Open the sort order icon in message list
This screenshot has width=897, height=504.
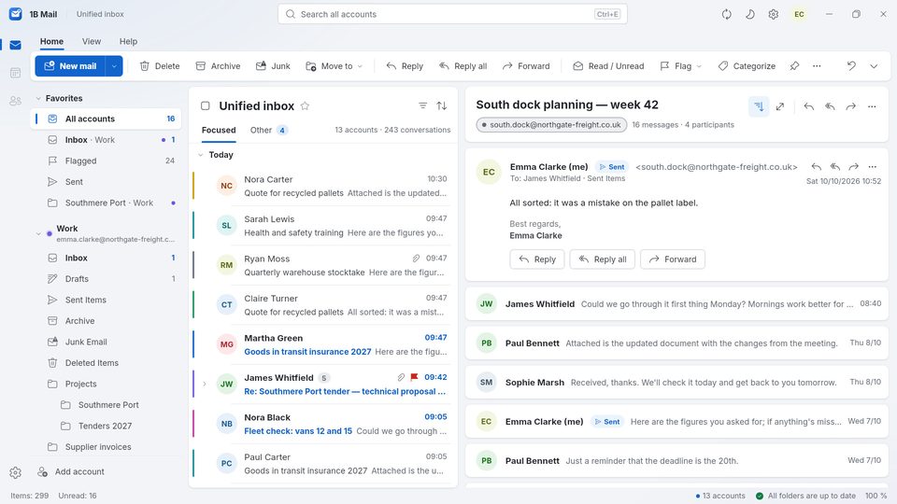442,105
